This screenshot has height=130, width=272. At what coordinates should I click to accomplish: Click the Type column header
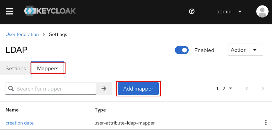(100, 110)
